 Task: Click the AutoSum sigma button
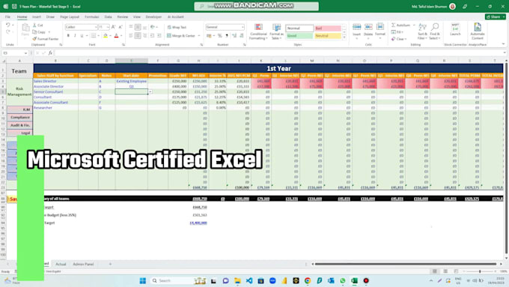[401, 25]
